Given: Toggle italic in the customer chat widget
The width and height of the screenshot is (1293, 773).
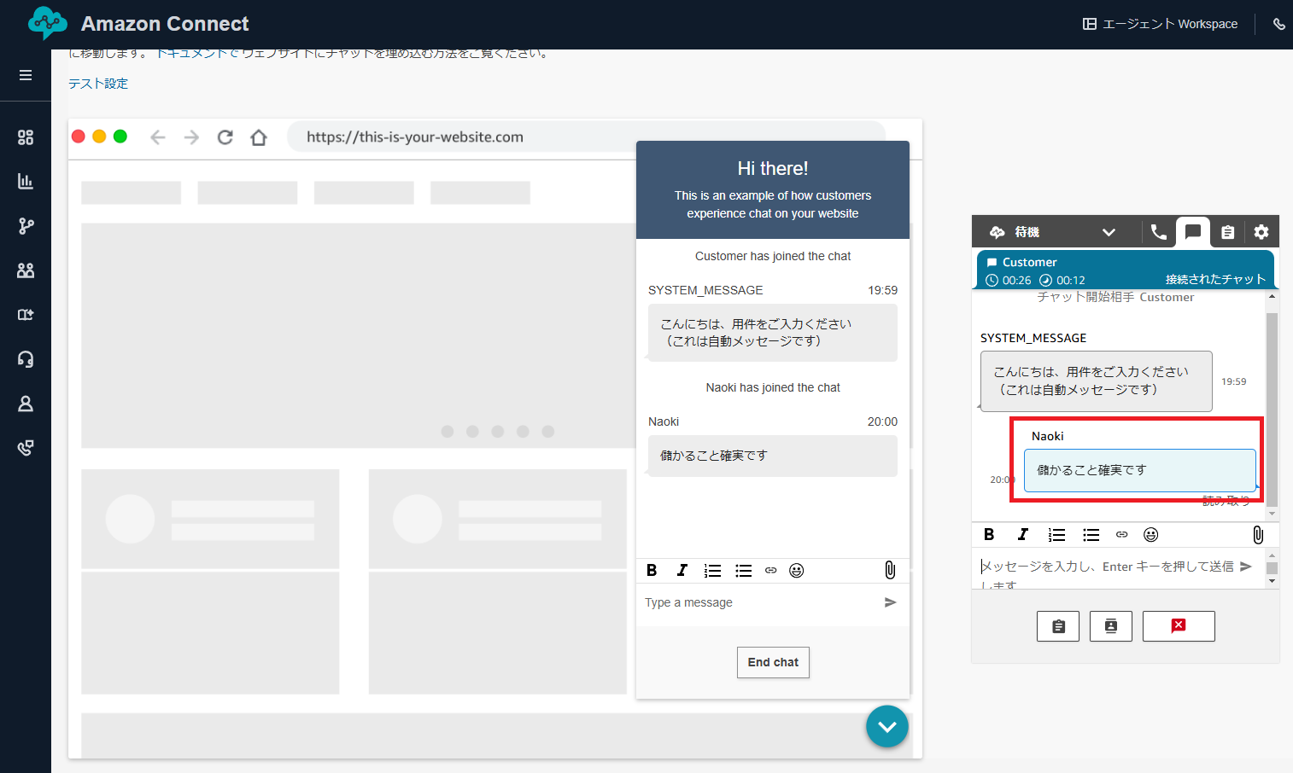Looking at the screenshot, I should pyautogui.click(x=682, y=571).
